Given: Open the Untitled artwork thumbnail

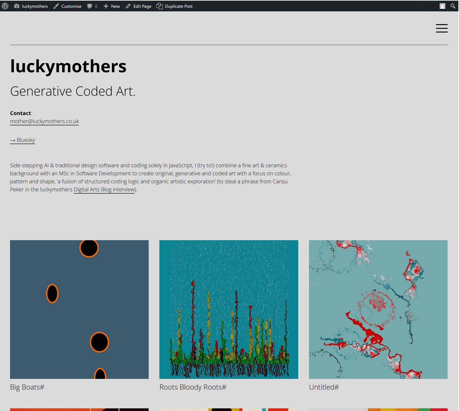Looking at the screenshot, I should tap(378, 310).
